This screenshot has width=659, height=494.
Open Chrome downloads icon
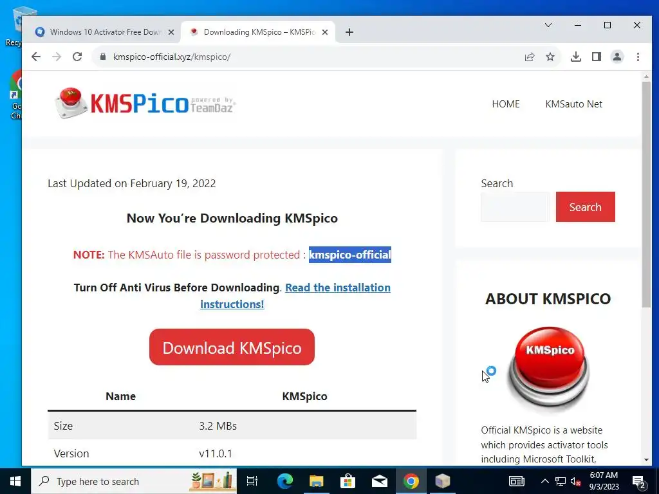[x=576, y=57]
